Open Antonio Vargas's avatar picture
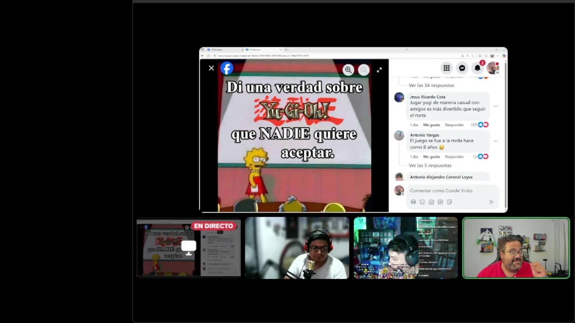The height and width of the screenshot is (323, 575). coord(399,135)
